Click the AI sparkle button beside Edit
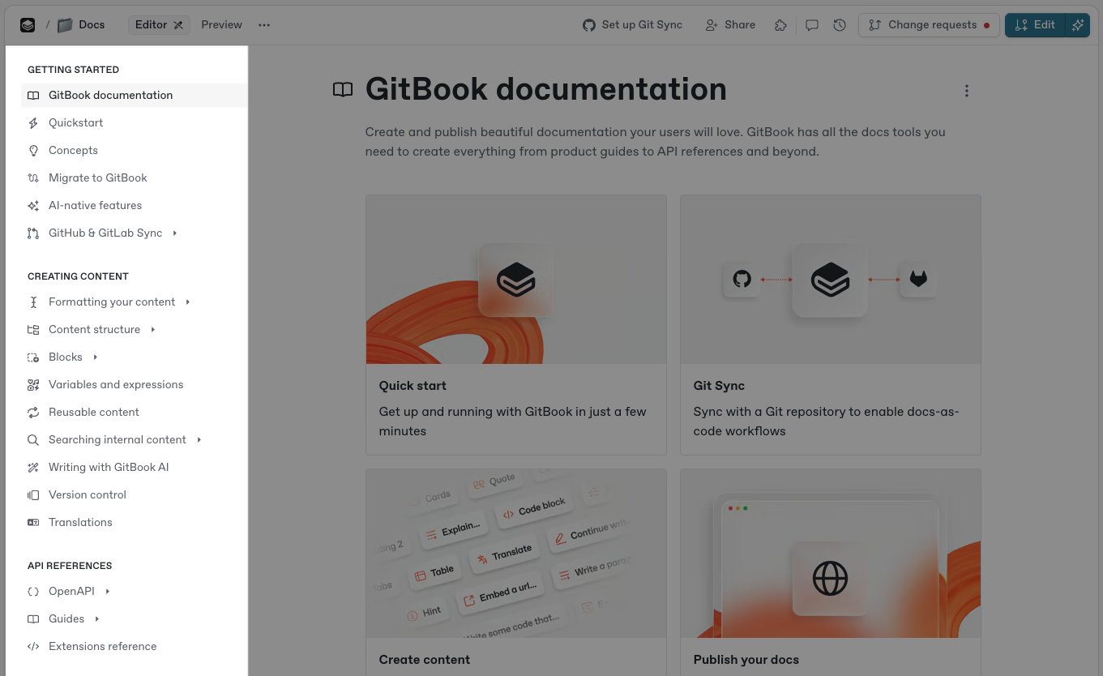This screenshot has width=1103, height=676. [x=1077, y=25]
